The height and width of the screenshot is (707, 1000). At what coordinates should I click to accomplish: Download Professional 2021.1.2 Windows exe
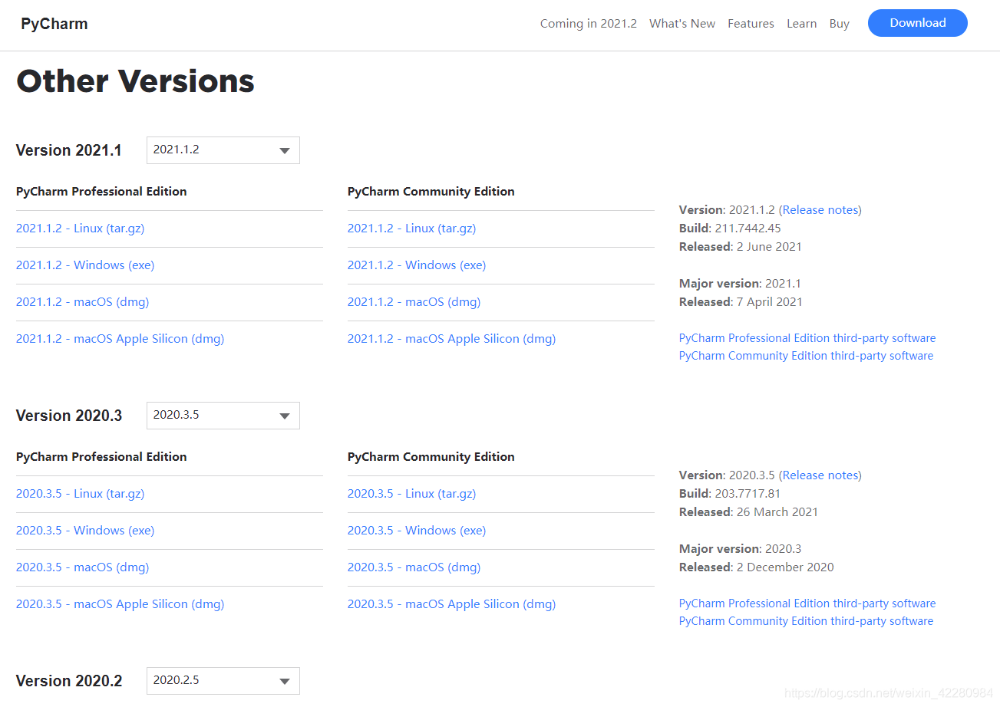85,265
